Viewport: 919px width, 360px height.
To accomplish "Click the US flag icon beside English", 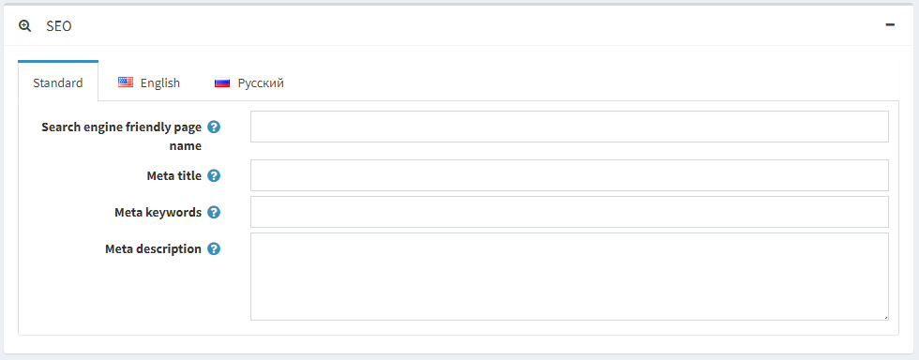I will coord(126,82).
